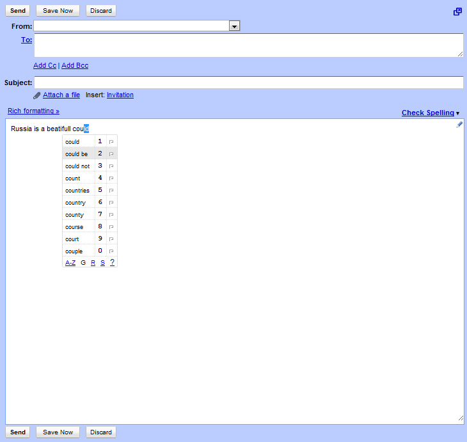This screenshot has width=467, height=442.
Task: Select "could be" suggestion
Action: pyautogui.click(x=77, y=154)
